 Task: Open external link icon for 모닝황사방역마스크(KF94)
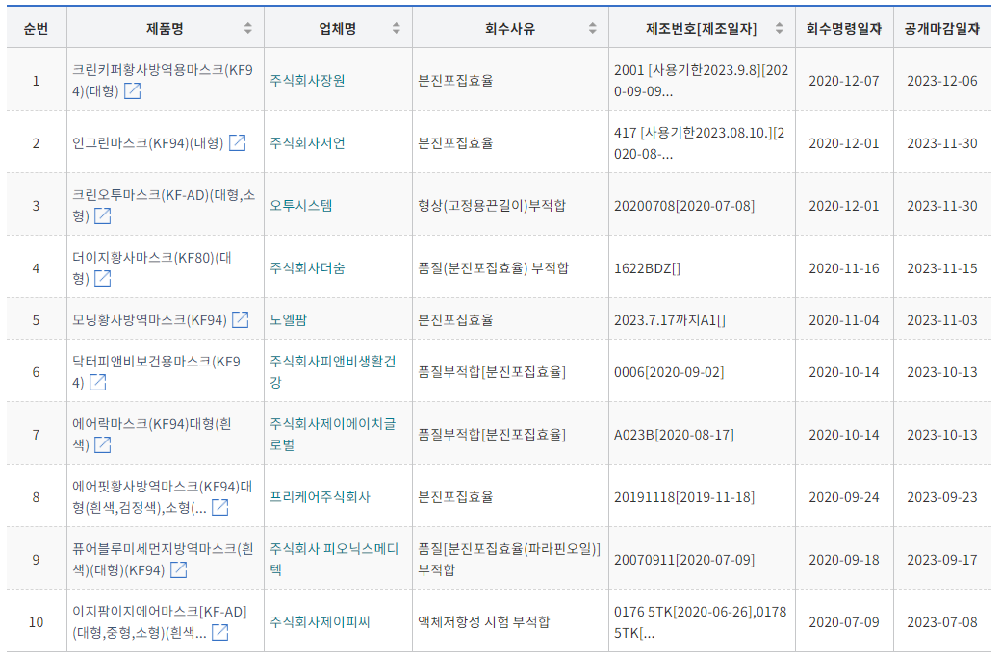point(240,320)
